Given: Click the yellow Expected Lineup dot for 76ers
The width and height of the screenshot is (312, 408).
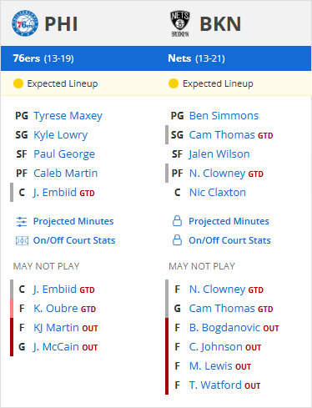Looking at the screenshot, I should pos(18,83).
